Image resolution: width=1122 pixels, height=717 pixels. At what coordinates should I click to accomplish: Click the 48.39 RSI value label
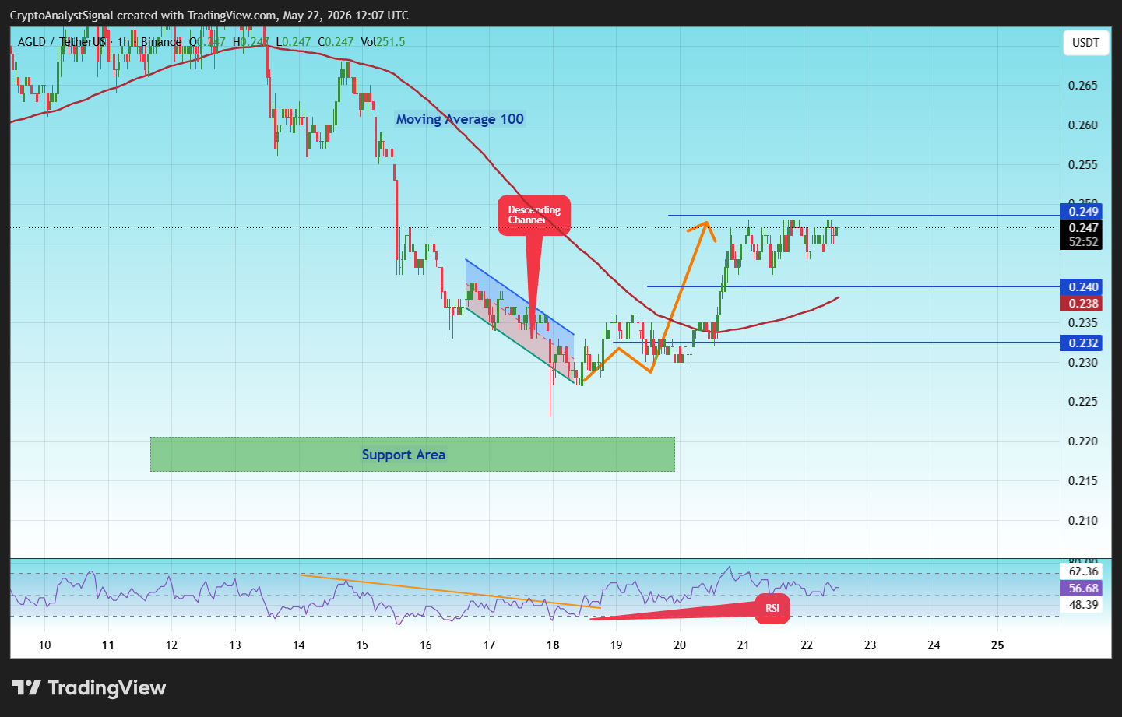click(x=1083, y=605)
